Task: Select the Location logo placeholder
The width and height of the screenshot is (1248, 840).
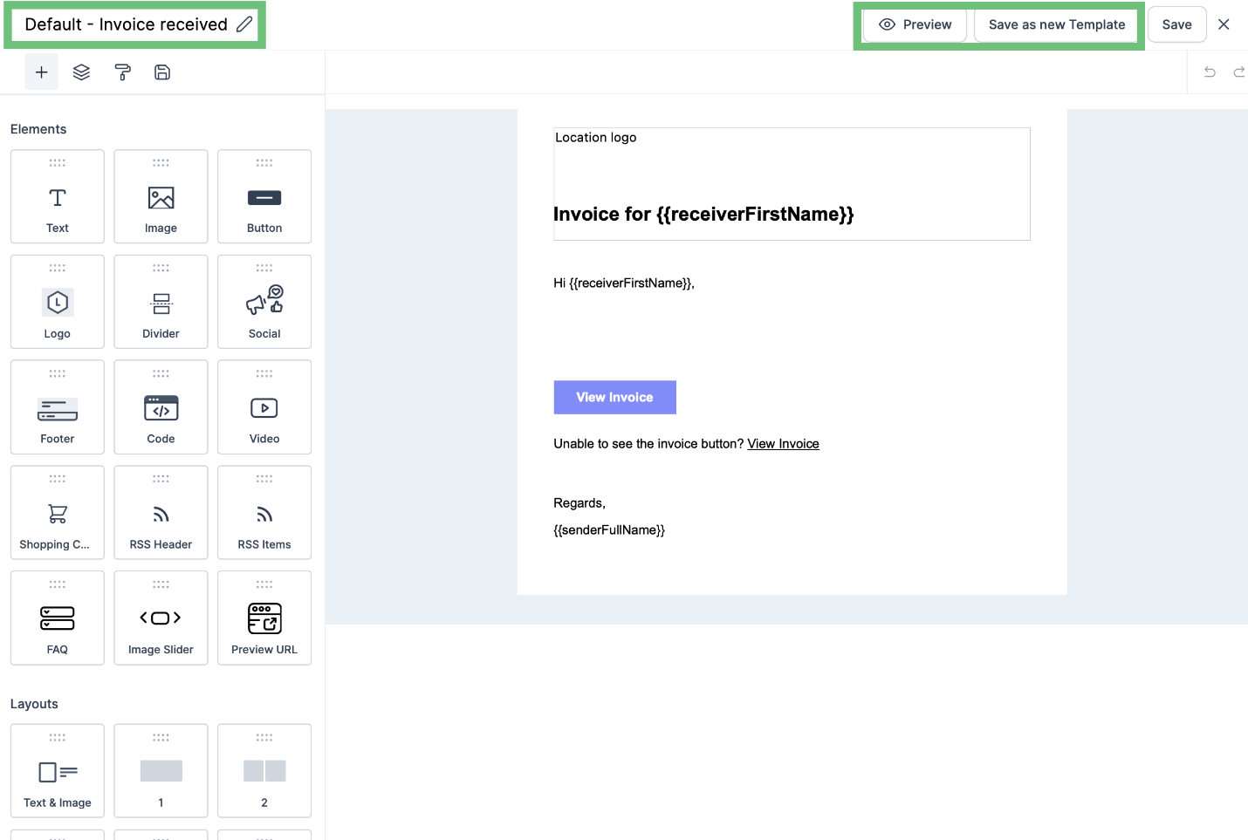Action: point(596,138)
